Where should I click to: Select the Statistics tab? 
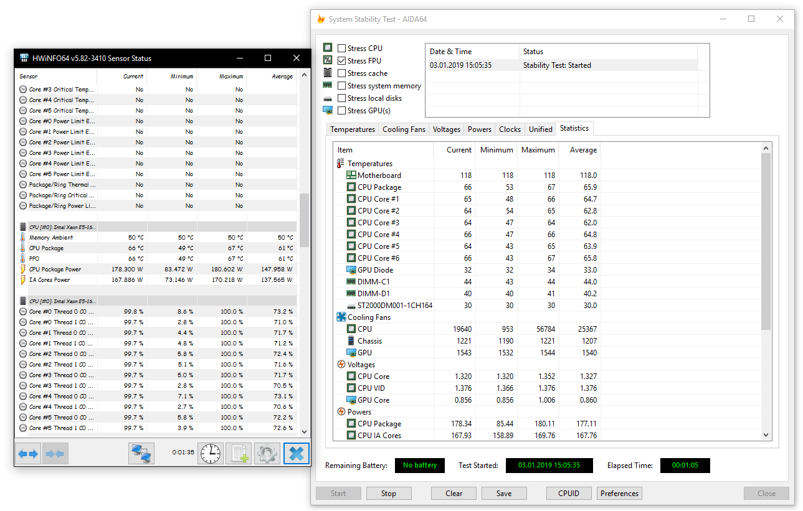(574, 128)
